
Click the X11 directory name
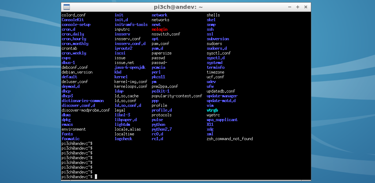click(210, 124)
